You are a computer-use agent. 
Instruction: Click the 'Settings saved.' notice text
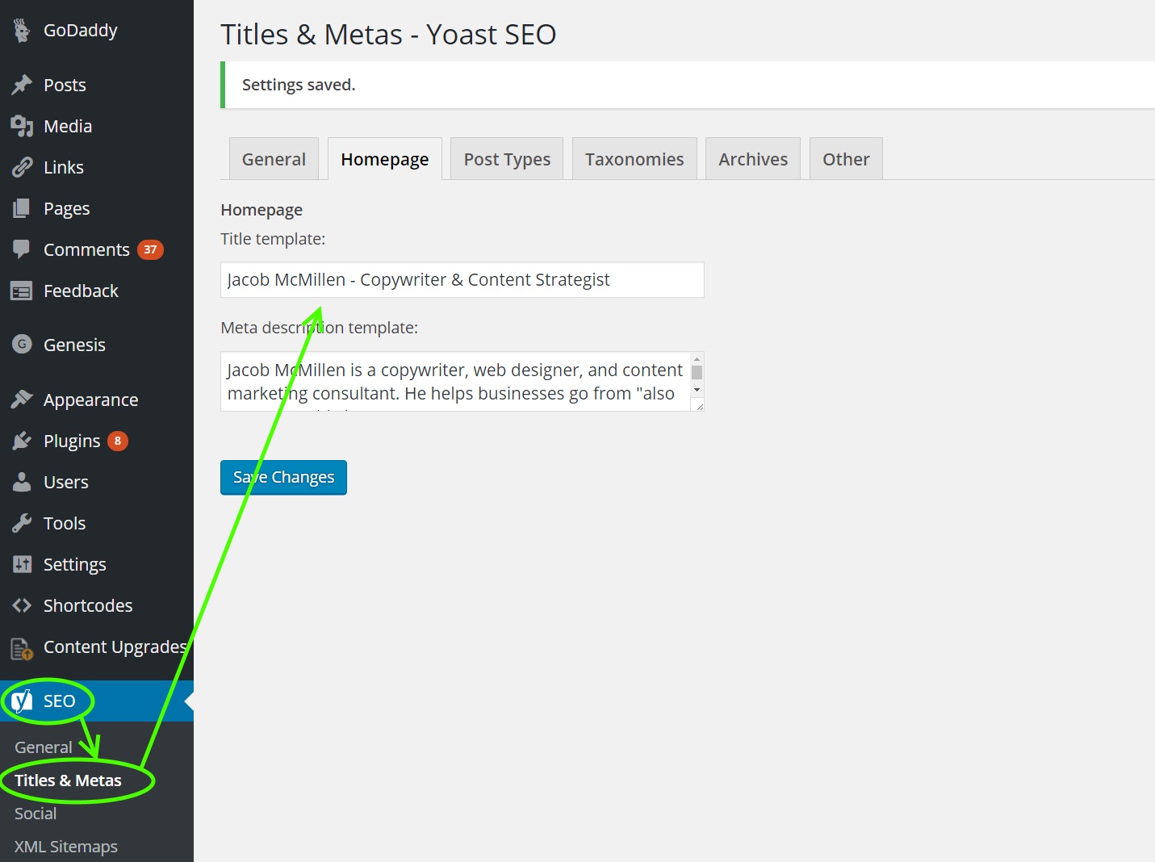299,85
